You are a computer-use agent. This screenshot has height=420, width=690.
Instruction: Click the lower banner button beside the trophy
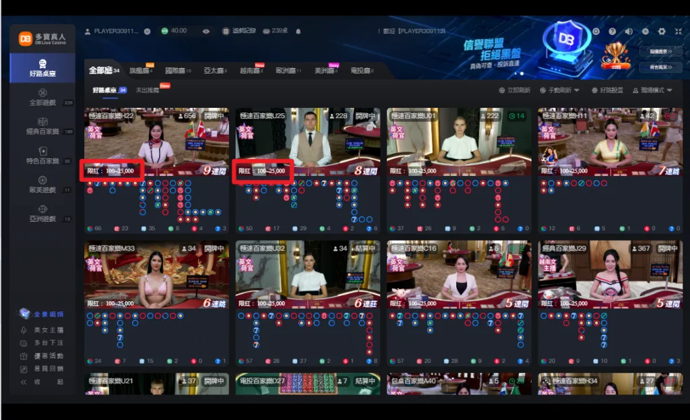click(x=661, y=67)
